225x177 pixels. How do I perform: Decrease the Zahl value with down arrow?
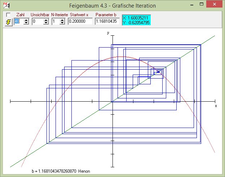26,23
